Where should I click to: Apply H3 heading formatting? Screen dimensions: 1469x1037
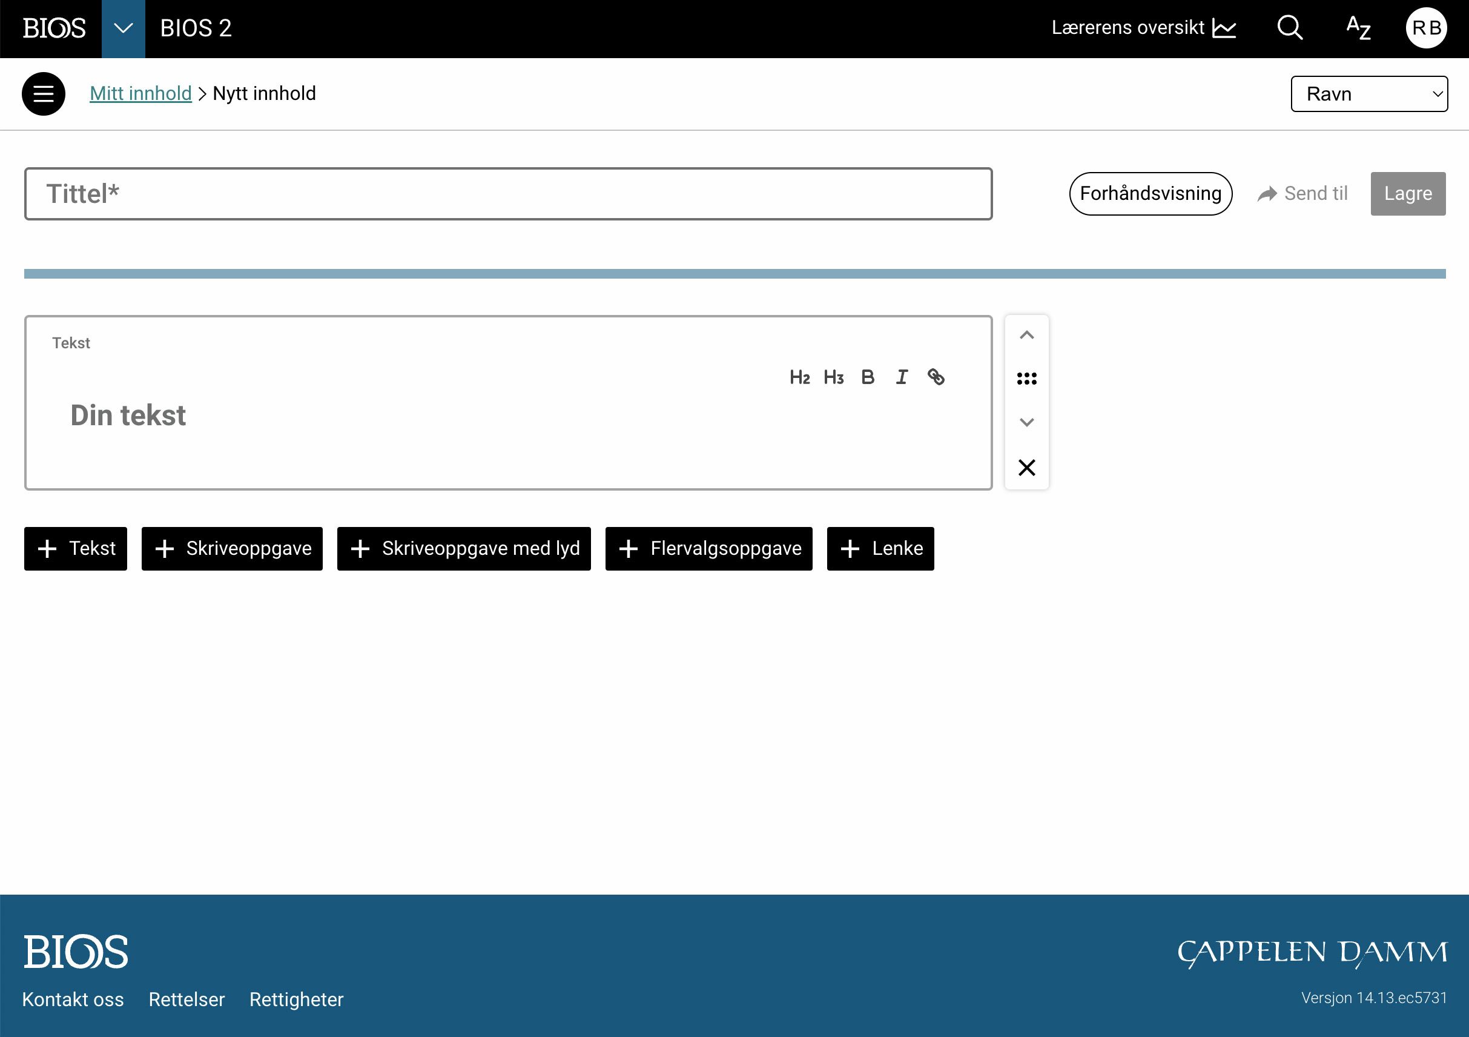point(833,377)
